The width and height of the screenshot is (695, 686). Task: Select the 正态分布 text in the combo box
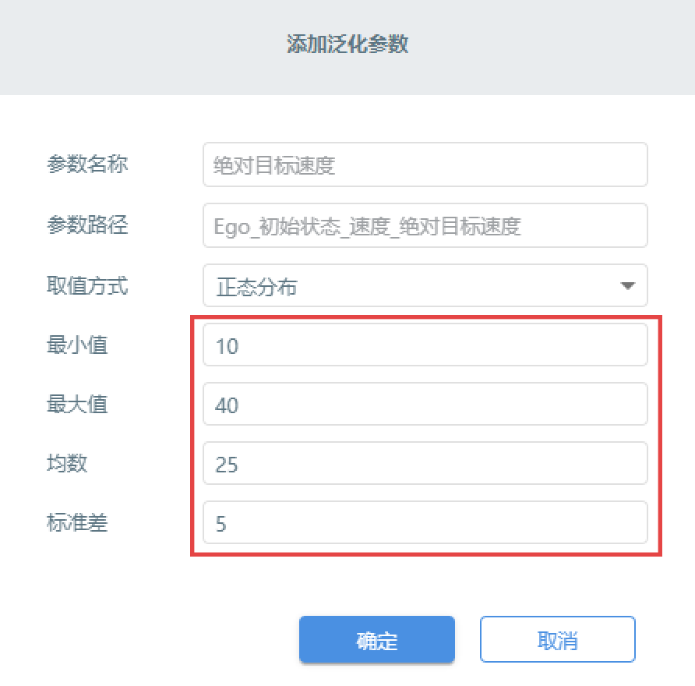(x=256, y=287)
